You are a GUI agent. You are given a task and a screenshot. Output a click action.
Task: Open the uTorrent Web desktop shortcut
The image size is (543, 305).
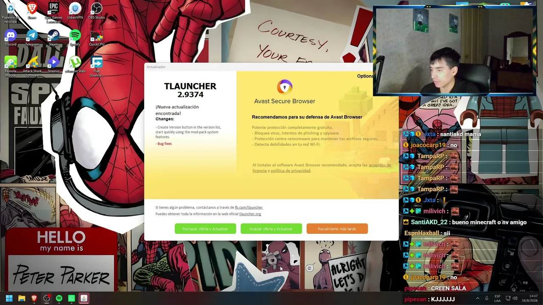click(x=75, y=65)
